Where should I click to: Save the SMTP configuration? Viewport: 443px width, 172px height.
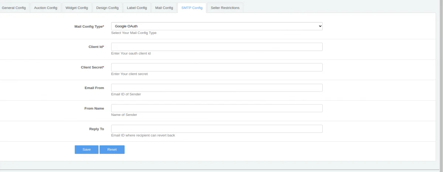tap(87, 149)
